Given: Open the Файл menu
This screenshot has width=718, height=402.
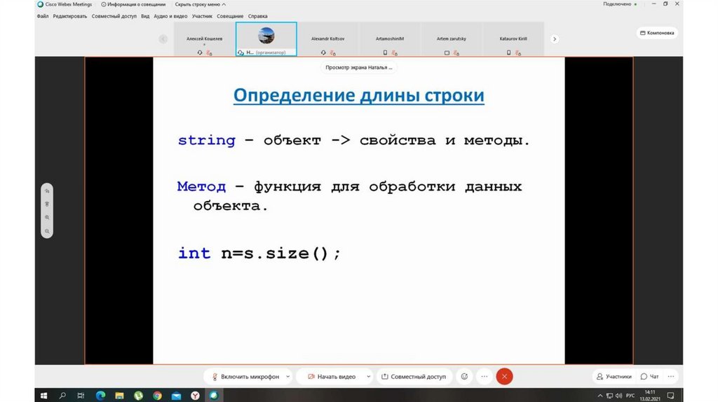Looking at the screenshot, I should pyautogui.click(x=43, y=16).
